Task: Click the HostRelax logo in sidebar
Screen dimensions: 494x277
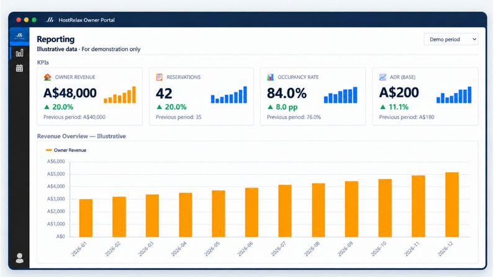Action: tap(19, 35)
